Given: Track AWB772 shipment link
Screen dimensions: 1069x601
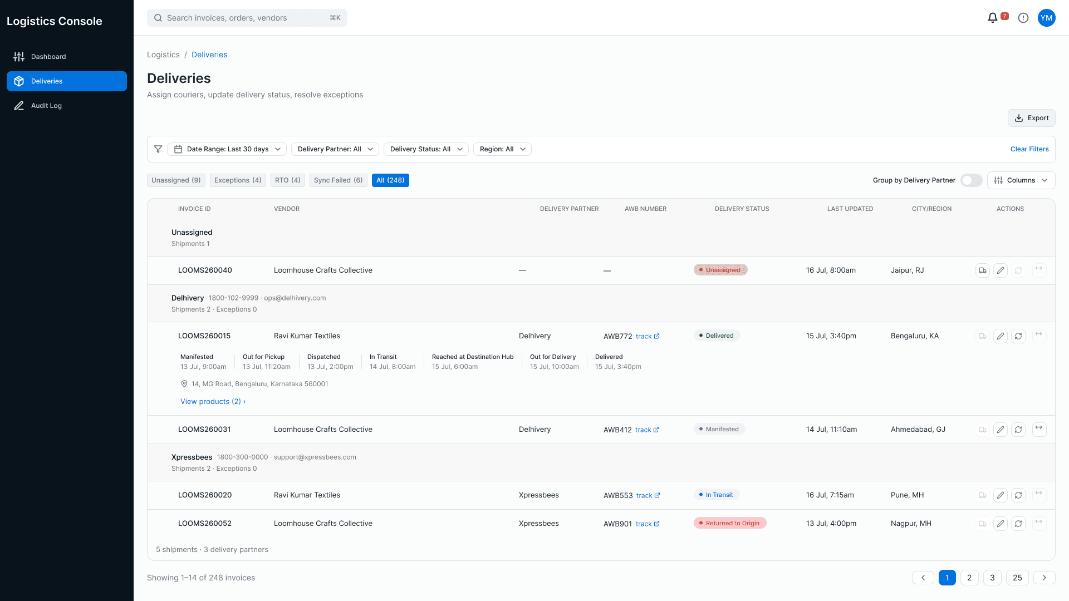Looking at the screenshot, I should [x=648, y=337].
